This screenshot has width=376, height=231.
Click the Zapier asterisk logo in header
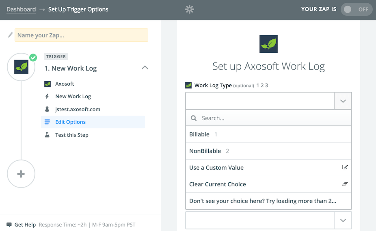[x=190, y=9]
